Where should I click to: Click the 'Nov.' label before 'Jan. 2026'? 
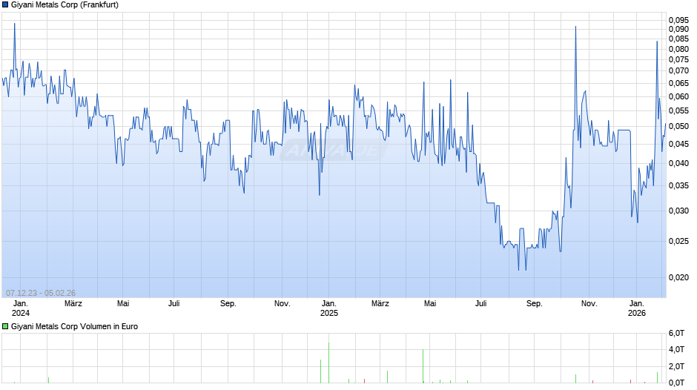tap(589, 304)
